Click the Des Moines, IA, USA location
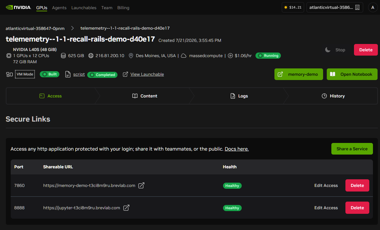Viewport: 380px width, 230px height. click(156, 56)
